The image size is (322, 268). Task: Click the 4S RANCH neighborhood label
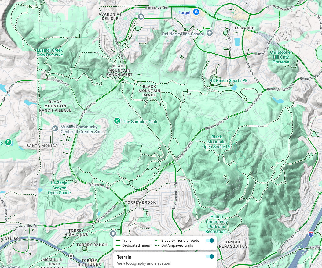tap(244, 28)
